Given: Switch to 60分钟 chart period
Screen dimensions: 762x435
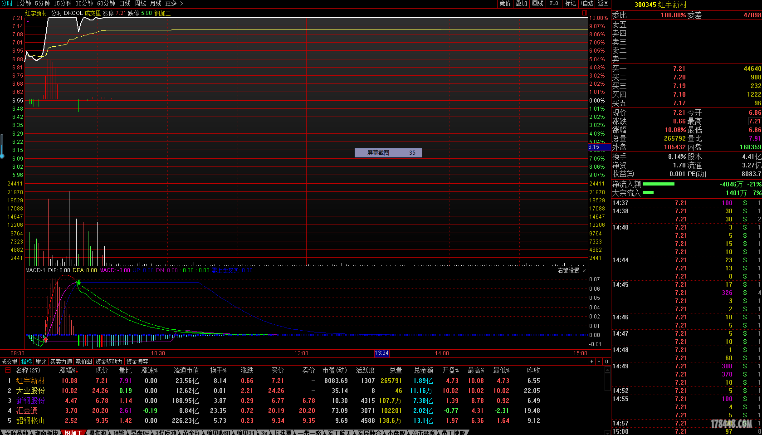Looking at the screenshot, I should point(106,3).
